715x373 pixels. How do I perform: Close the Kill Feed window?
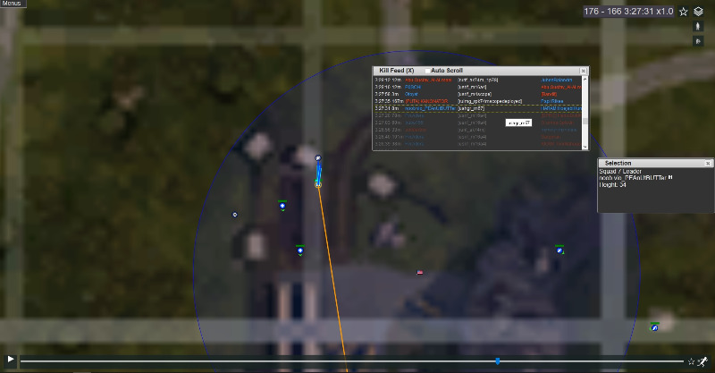pyautogui.click(x=583, y=71)
